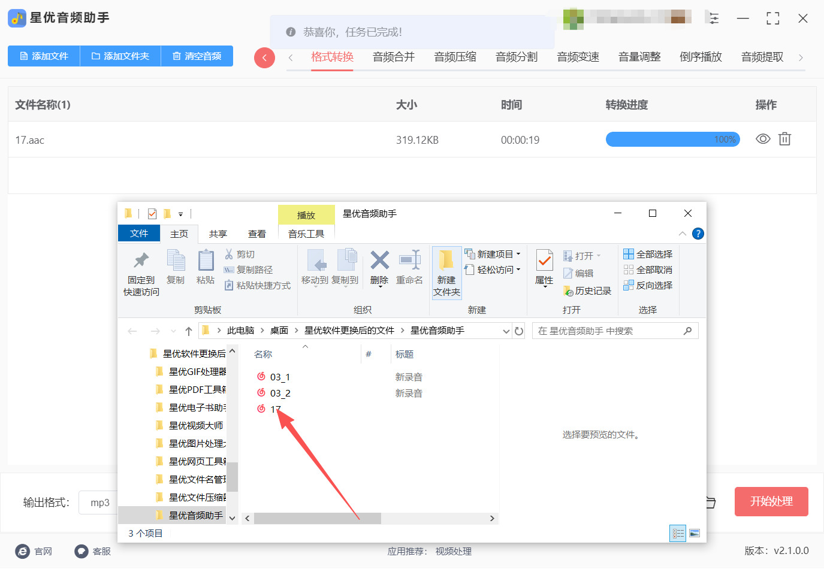Open the 文件 menu in Explorer
Image resolution: width=824 pixels, height=569 pixels.
(x=138, y=234)
